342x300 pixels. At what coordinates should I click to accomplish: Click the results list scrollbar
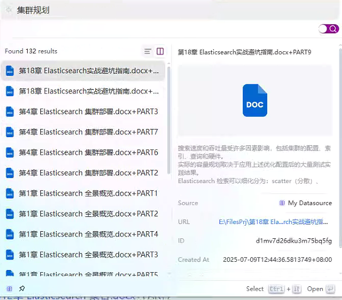coord(169,120)
